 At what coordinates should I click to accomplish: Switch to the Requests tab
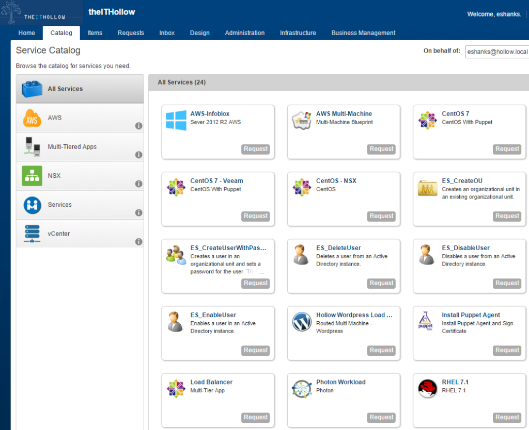click(x=131, y=33)
